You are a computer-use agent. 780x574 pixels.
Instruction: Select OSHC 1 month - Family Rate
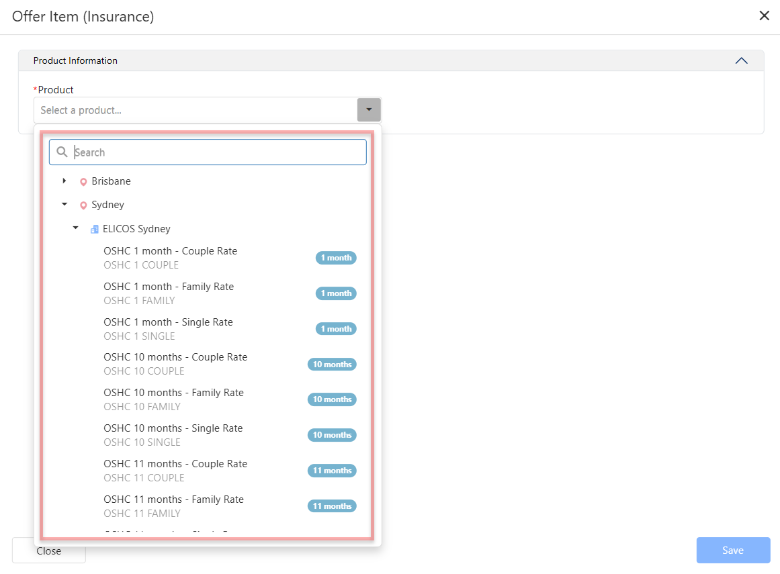point(169,287)
